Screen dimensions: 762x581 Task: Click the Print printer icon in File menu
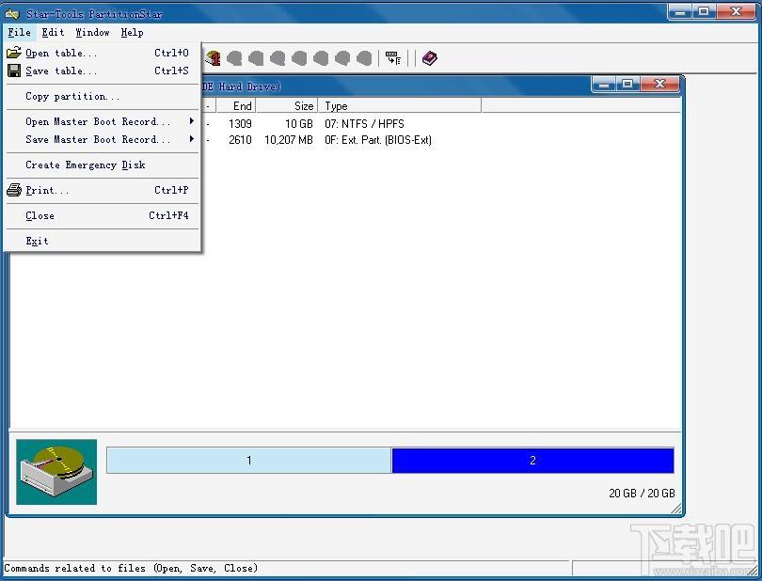click(14, 190)
